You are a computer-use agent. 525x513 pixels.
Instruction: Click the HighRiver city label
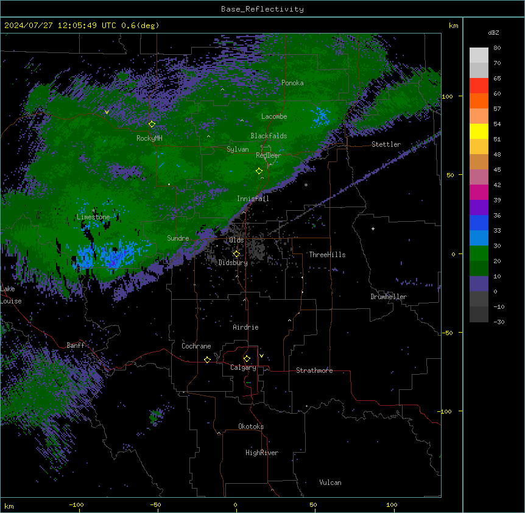262,453
